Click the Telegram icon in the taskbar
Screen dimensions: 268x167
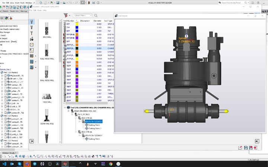pos(35,163)
